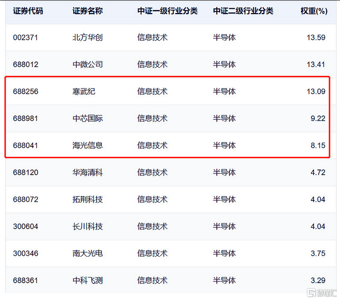Click 信息技术 in 海光信息 row
Image resolution: width=340 pixels, height=300 pixels.
pyautogui.click(x=153, y=146)
